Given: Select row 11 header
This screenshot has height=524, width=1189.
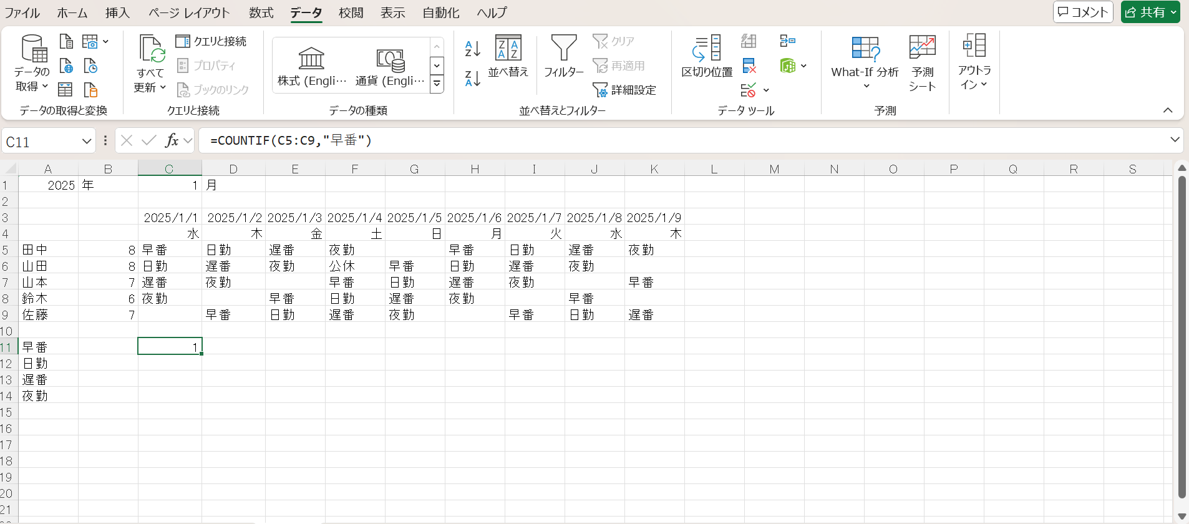Looking at the screenshot, I should coord(7,347).
